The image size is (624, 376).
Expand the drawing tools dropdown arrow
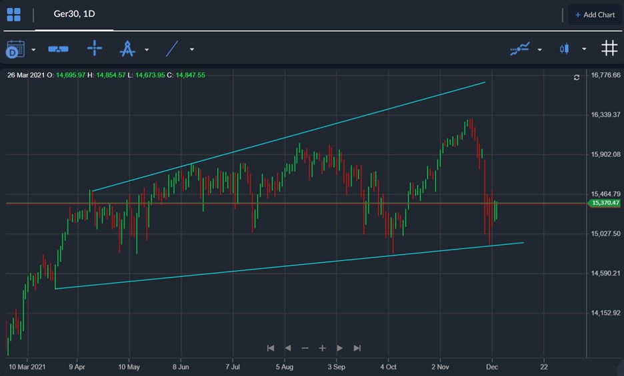[x=147, y=50]
